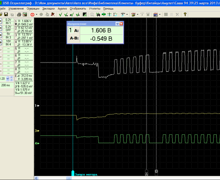Click the A-B: label in voltage panel

[x=74, y=39]
